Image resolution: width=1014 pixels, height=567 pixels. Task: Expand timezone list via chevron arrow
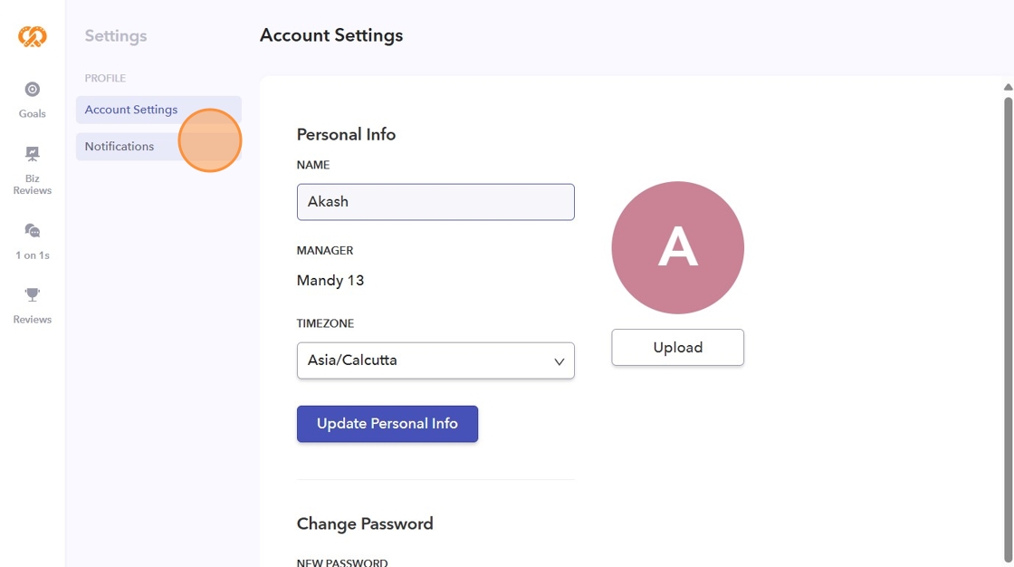pyautogui.click(x=559, y=361)
